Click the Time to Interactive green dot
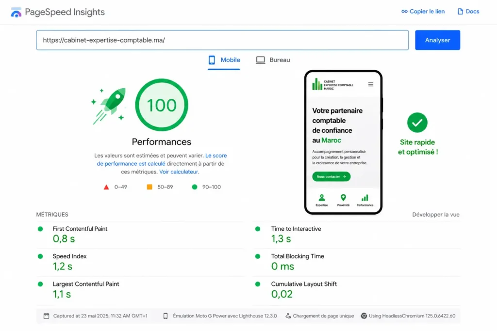 [258, 229]
